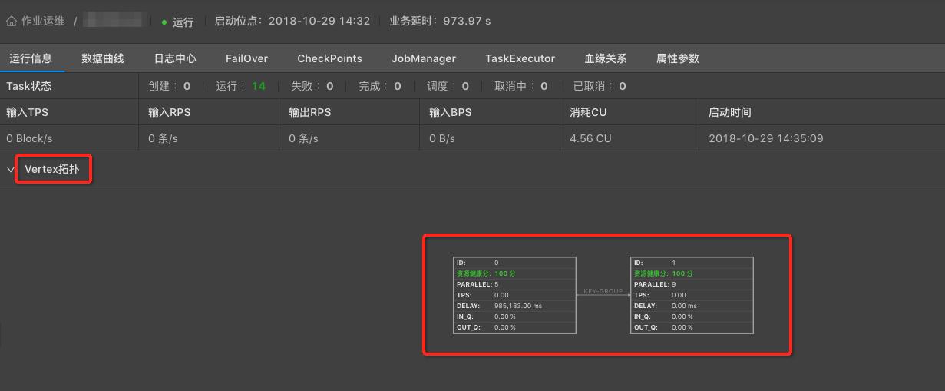
Task: Click the 运行 job status label
Action: (183, 22)
